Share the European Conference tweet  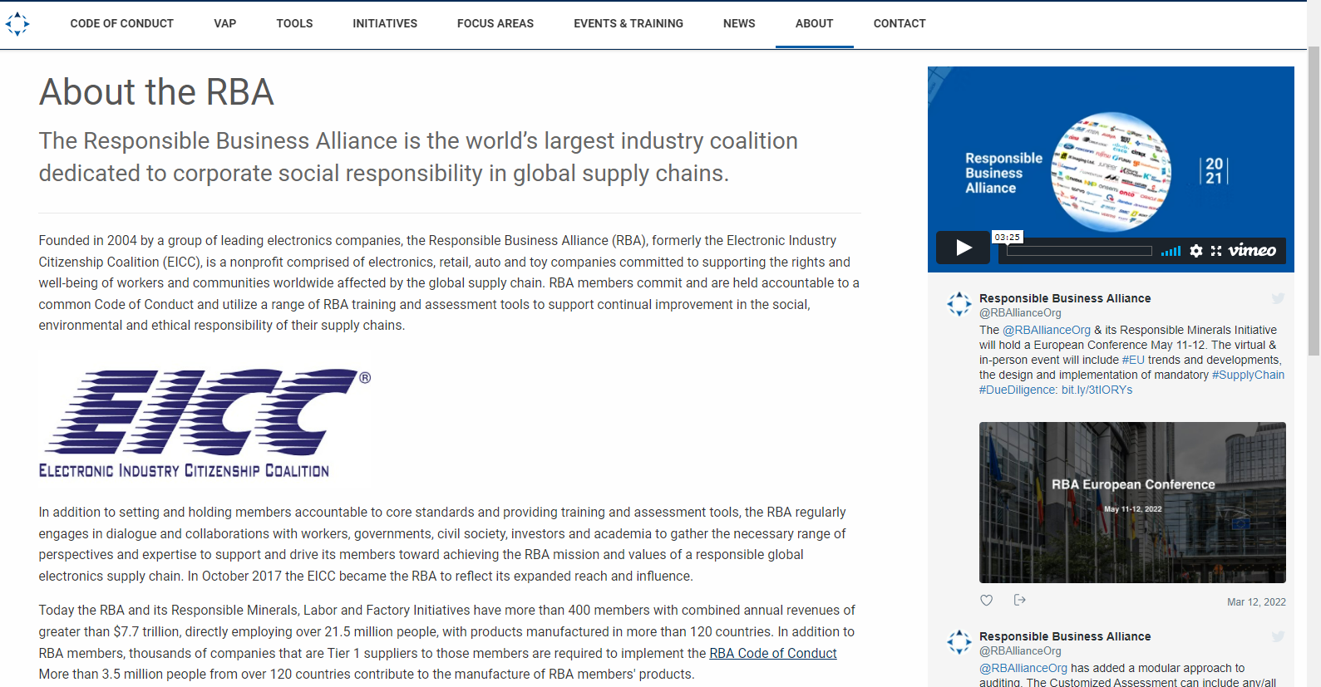click(x=1020, y=600)
